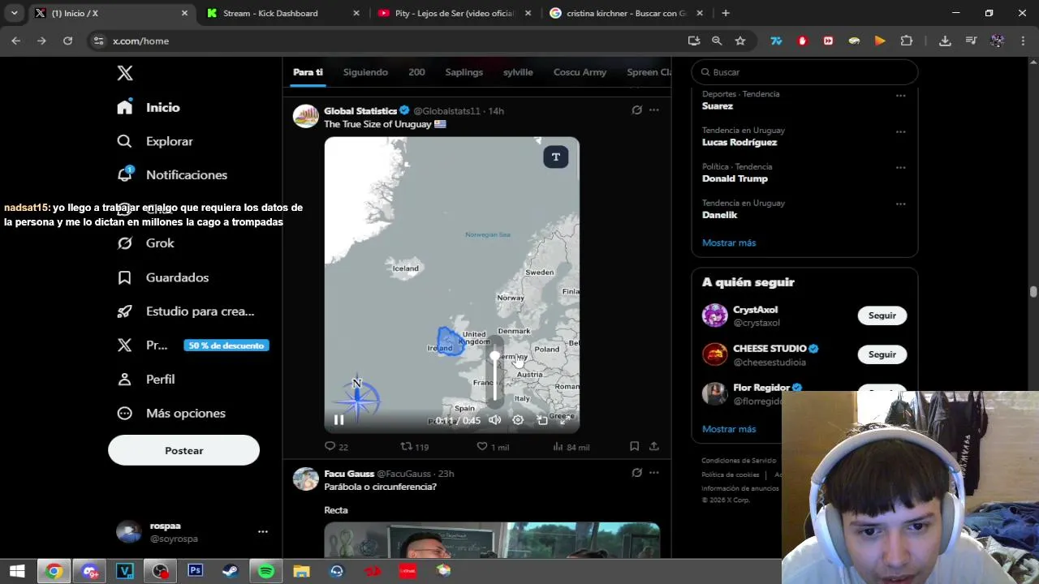
Task: Toggle picture-in-picture on the video
Action: 542,420
